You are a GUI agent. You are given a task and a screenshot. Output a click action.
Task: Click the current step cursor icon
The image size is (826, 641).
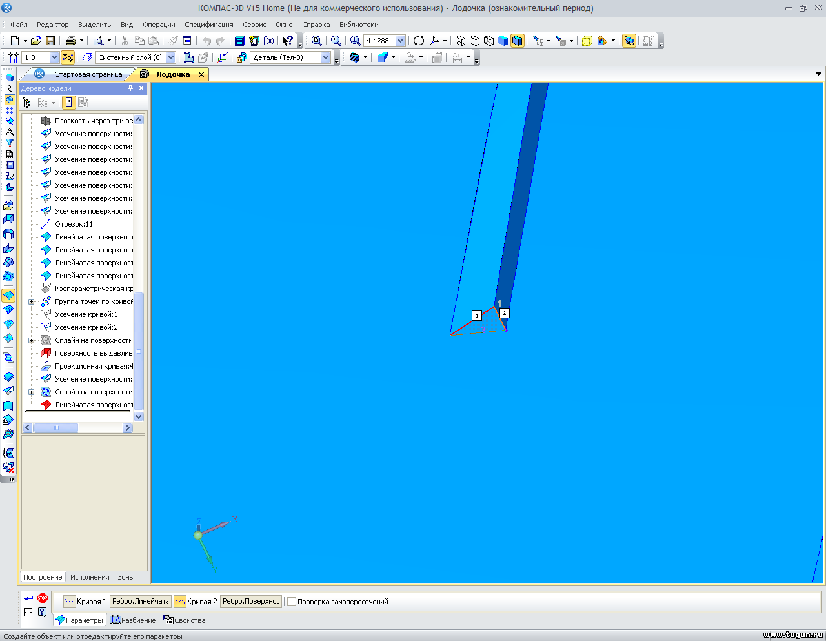(13, 57)
